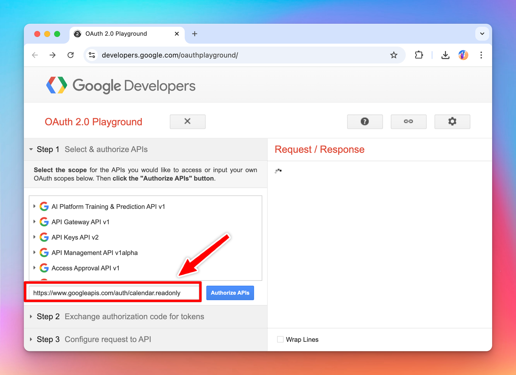Get the shareable link button
This screenshot has width=516, height=375.
[x=408, y=122]
